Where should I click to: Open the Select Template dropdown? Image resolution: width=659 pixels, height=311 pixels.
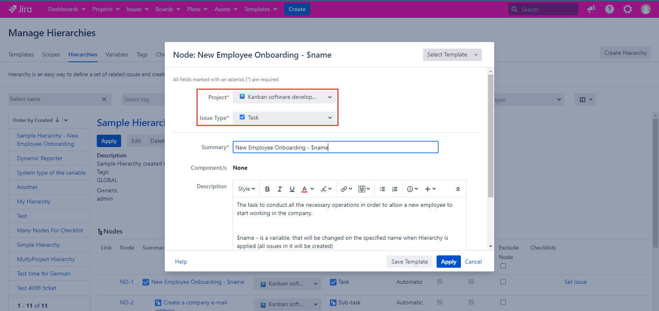tap(452, 55)
